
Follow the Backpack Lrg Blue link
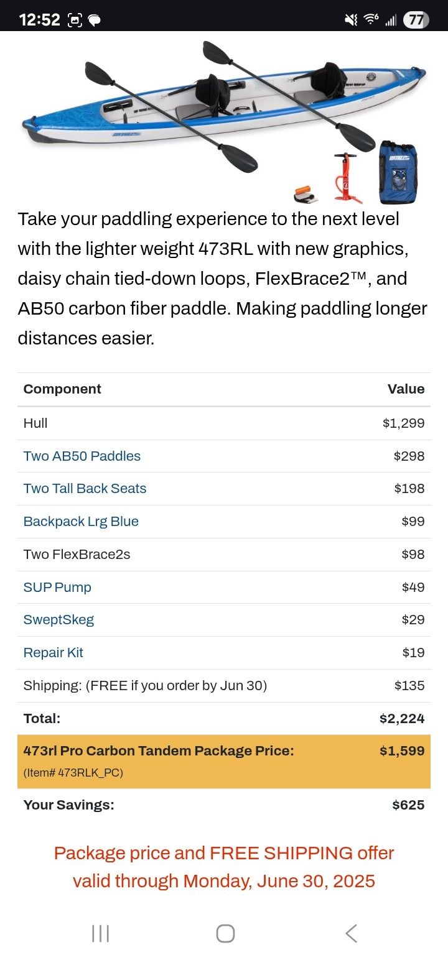(x=81, y=522)
